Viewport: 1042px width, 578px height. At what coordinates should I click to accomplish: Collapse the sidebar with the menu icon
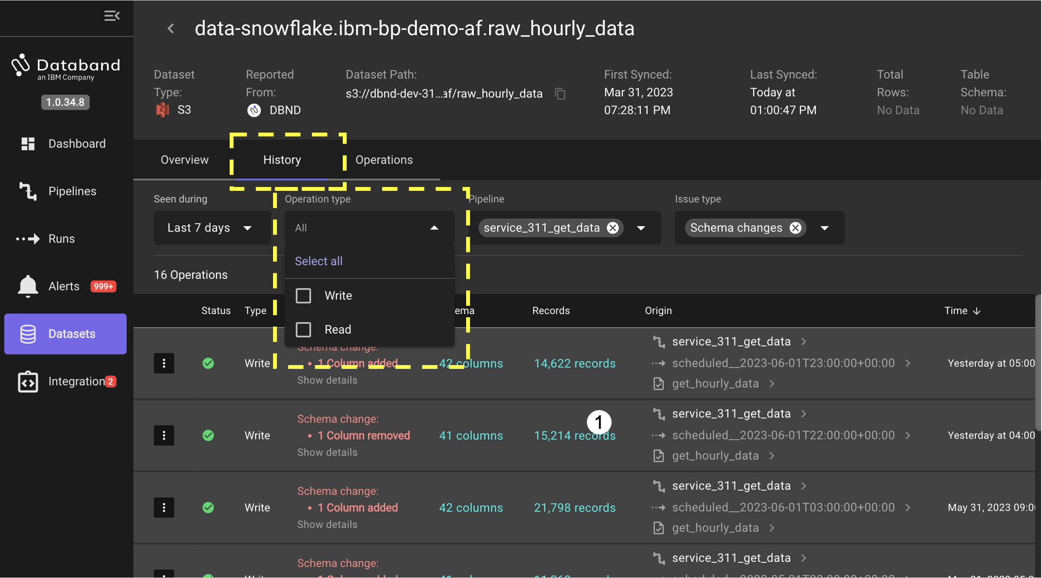(112, 16)
